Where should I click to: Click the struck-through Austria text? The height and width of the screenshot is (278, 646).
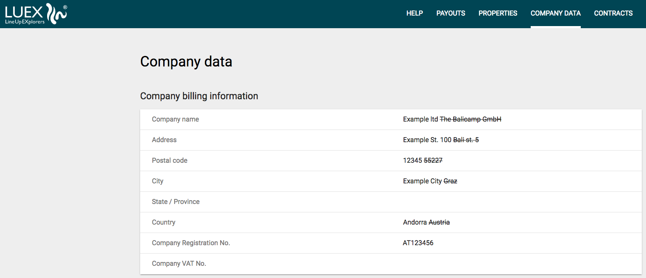click(x=439, y=222)
